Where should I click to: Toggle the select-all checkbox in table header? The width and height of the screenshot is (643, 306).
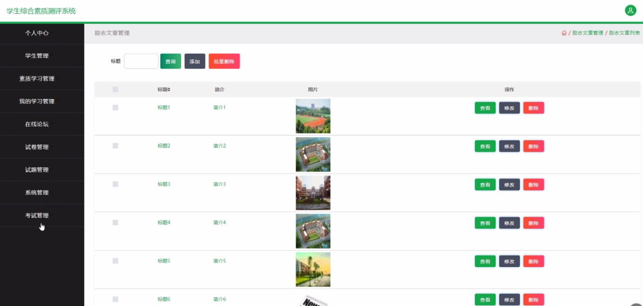tap(116, 89)
